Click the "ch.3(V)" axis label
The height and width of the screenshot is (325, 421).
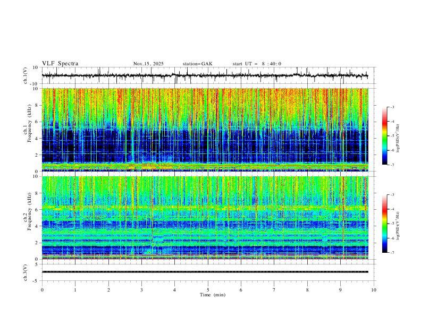click(25, 272)
